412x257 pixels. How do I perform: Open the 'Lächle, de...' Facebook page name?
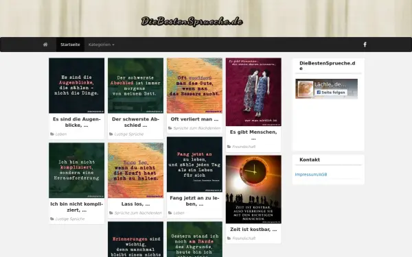(330, 84)
